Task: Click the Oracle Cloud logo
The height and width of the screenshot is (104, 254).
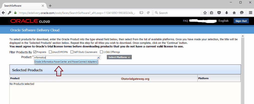Action: pyautogui.click(x=30, y=21)
